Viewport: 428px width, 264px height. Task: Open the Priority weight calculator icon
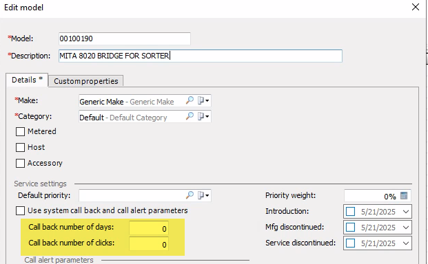(404, 196)
